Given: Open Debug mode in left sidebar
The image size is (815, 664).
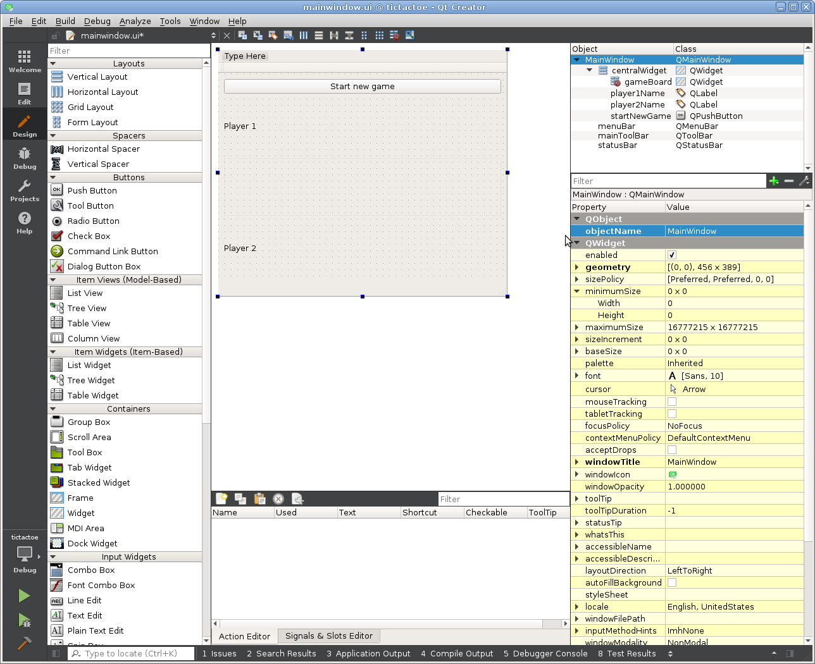Looking at the screenshot, I should [x=24, y=158].
